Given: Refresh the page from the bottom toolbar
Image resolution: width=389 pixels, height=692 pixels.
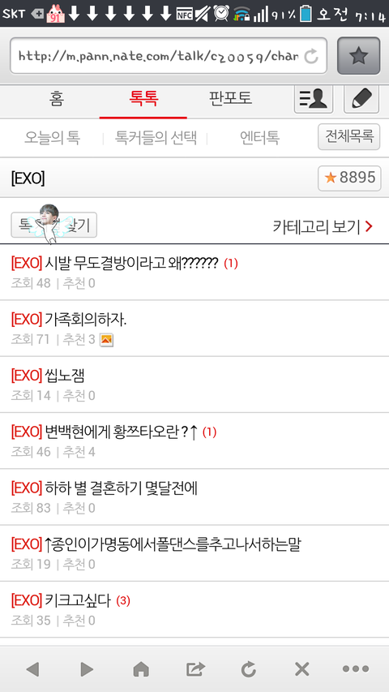Looking at the screenshot, I should click(248, 669).
